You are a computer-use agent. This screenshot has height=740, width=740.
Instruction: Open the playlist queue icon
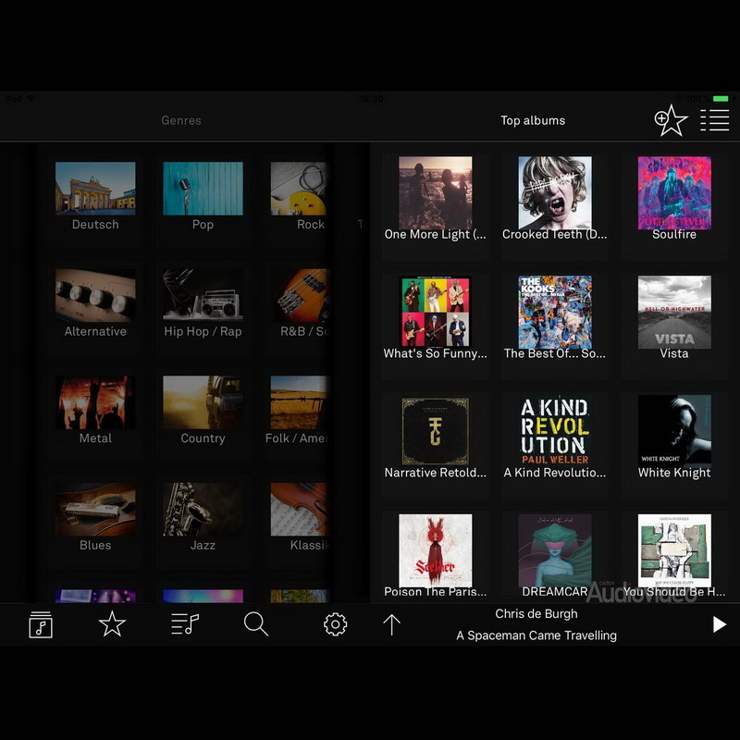(x=185, y=625)
